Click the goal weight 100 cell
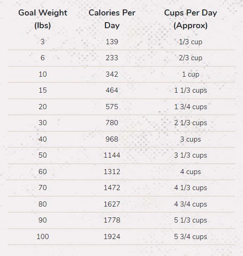This screenshot has height=256, width=243. (43, 237)
